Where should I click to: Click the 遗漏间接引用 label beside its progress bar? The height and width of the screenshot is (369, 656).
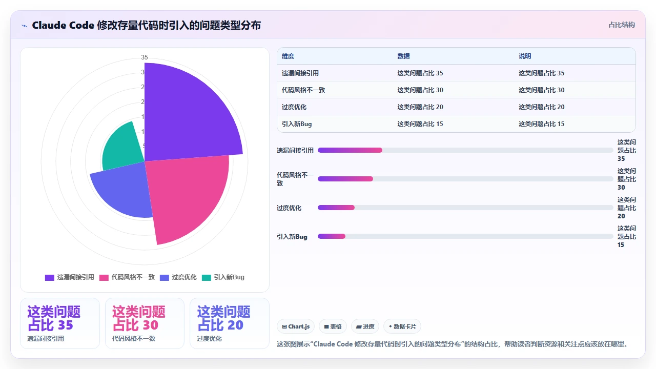(x=295, y=151)
